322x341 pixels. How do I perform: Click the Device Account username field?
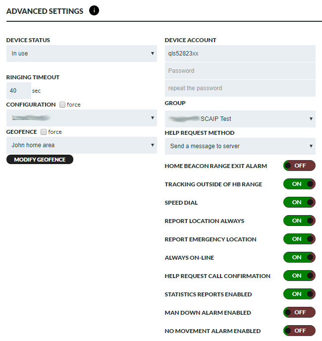pos(240,54)
